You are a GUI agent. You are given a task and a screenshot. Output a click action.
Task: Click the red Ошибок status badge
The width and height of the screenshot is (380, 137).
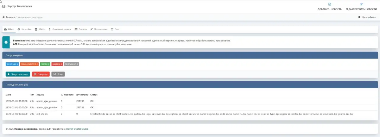57,64
